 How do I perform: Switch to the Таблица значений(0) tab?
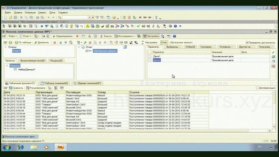(x=54, y=83)
